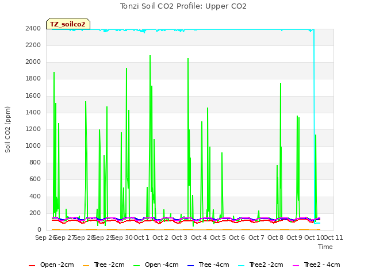Select the magenta Tree2 - 4cm legend swatch
Image resolution: width=368 pixels, height=276 pixels.
tap(296, 266)
